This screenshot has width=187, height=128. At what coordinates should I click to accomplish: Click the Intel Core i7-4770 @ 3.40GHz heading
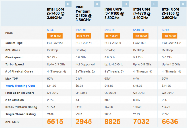point(143,13)
